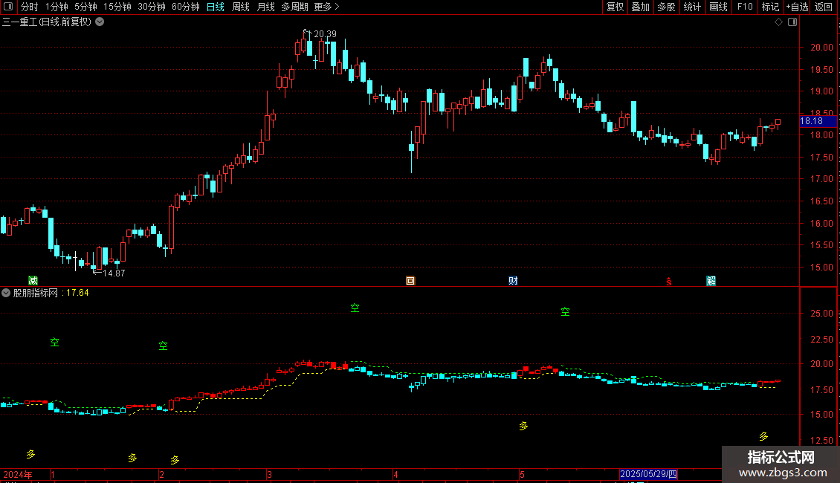Click the 返回 back button
Viewport: 840px width, 483px height.
pyautogui.click(x=824, y=7)
